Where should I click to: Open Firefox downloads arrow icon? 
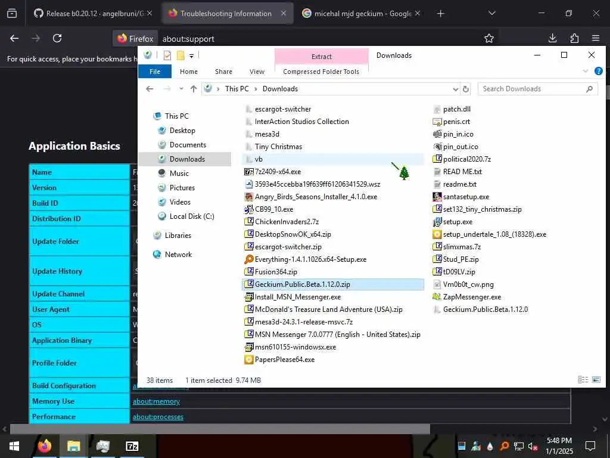pyautogui.click(x=552, y=38)
